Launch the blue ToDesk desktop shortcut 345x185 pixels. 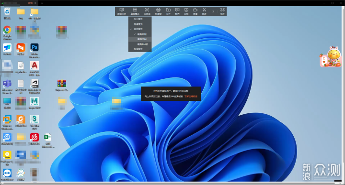point(7,49)
